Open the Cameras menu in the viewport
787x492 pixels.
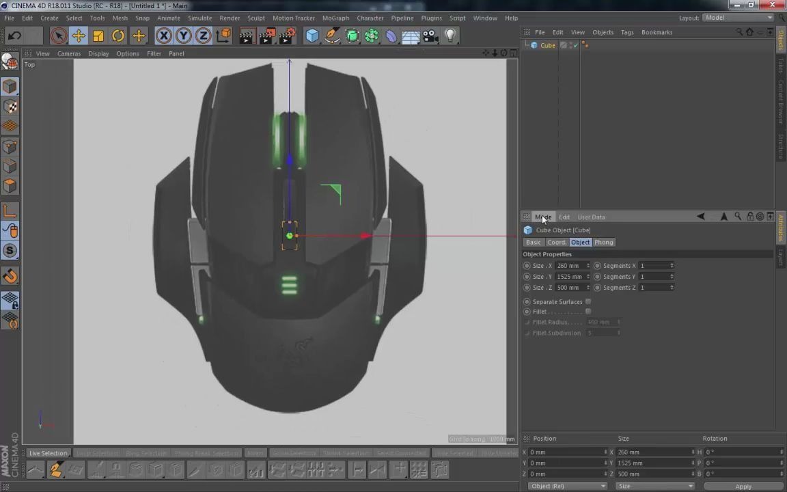point(68,53)
